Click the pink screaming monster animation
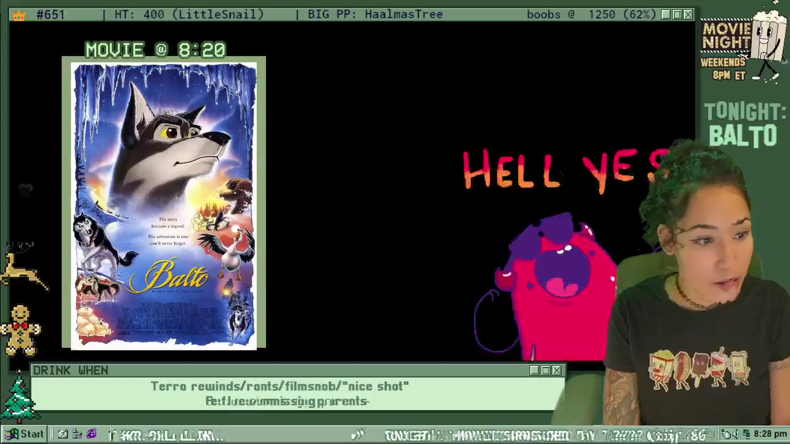This screenshot has width=790, height=444. pos(555,288)
